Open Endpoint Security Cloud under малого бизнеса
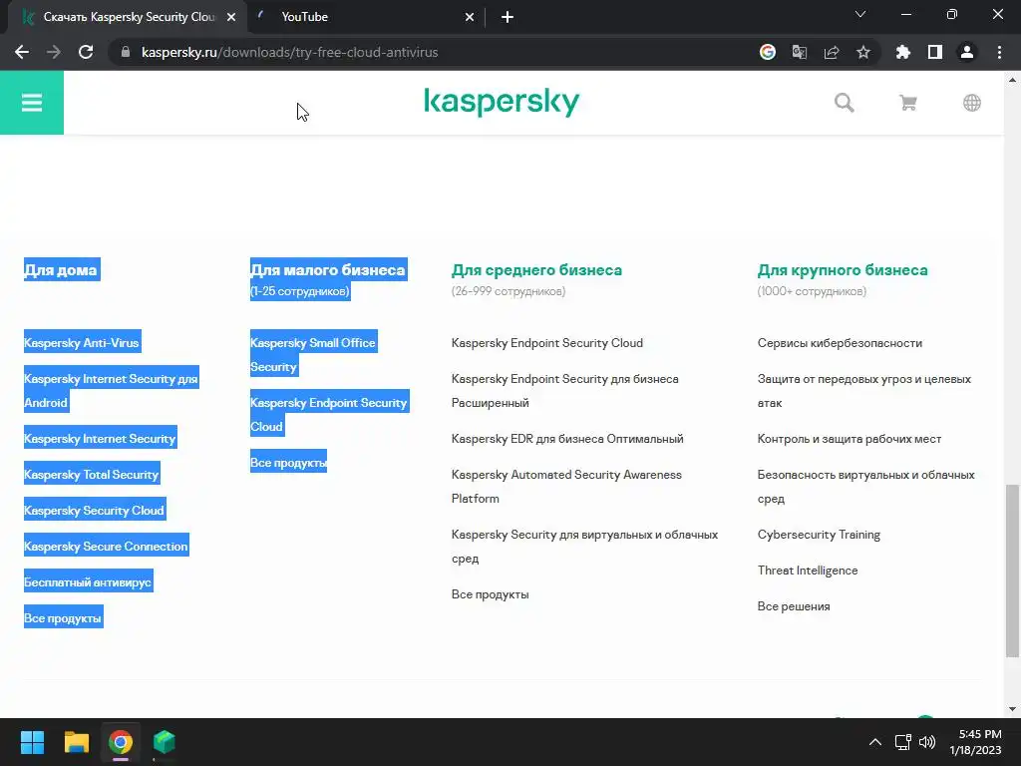1021x766 pixels. point(329,414)
